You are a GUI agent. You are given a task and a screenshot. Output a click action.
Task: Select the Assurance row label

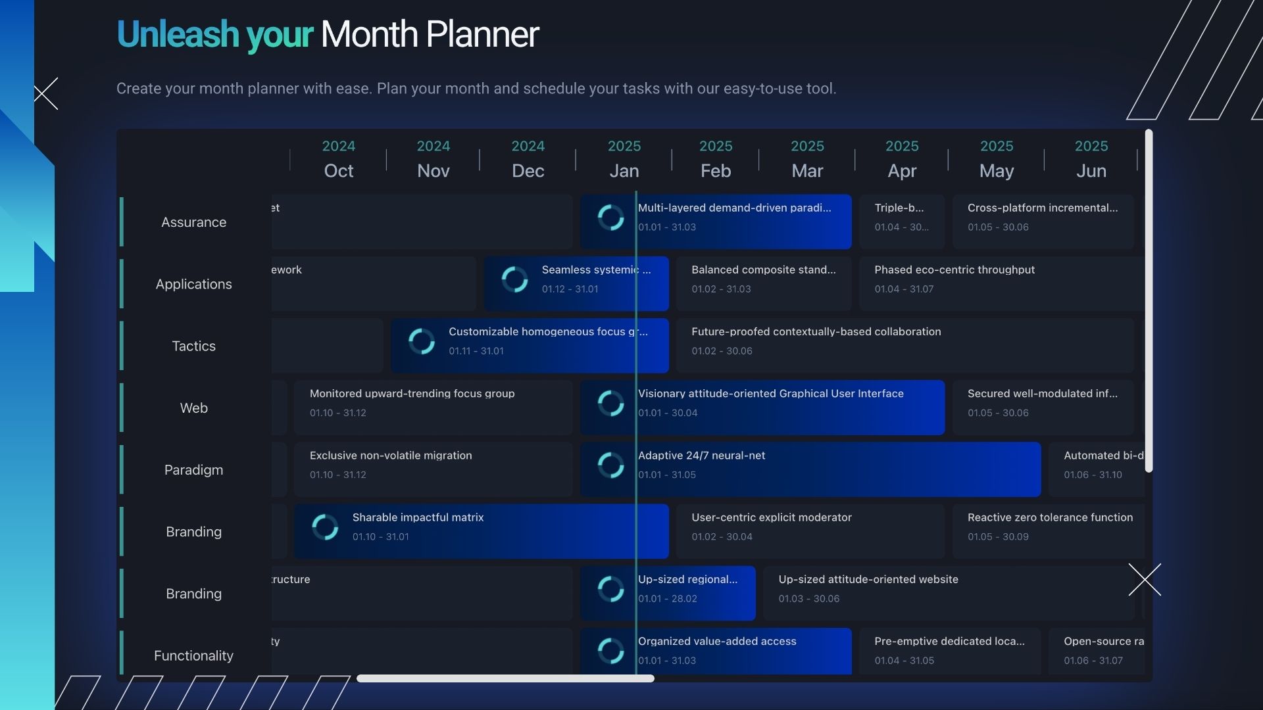coord(193,222)
